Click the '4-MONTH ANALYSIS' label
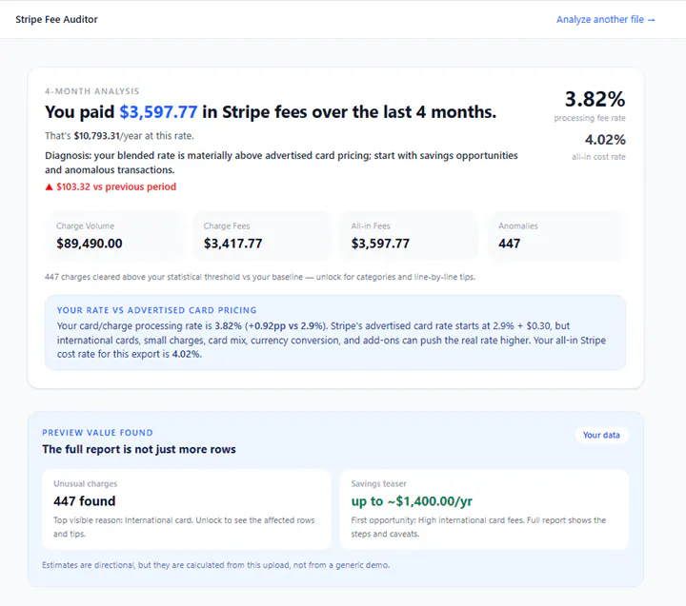Viewport: 686px width, 606px height. 91,91
